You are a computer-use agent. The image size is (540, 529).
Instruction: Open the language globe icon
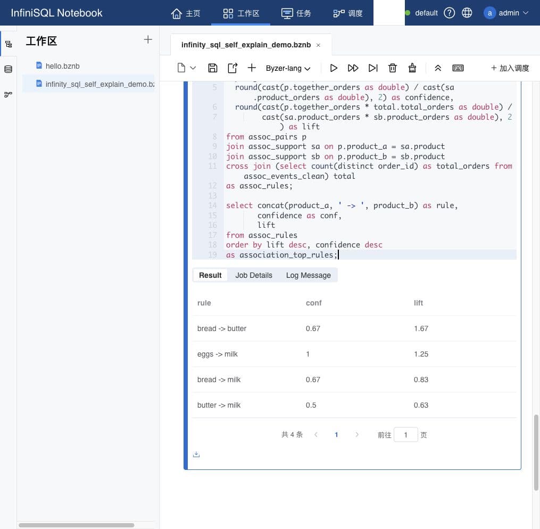click(x=467, y=13)
